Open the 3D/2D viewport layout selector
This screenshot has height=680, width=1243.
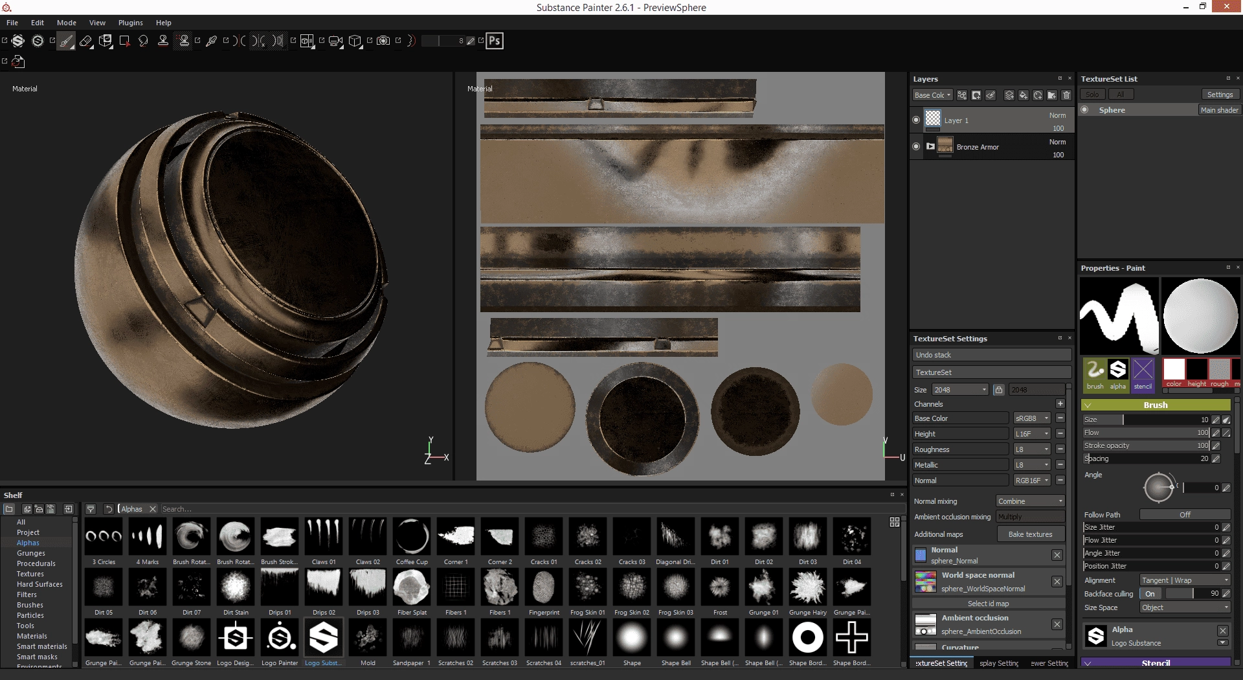(x=307, y=41)
